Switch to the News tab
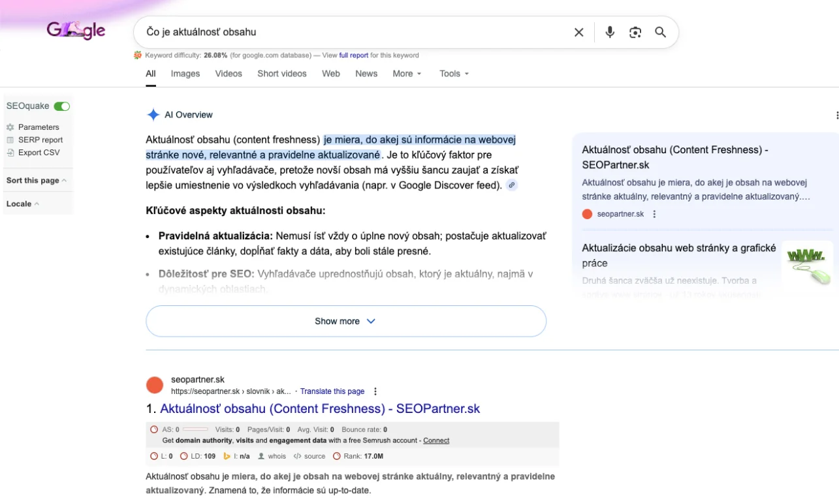Viewport: 839px width, 501px height. [x=366, y=74]
